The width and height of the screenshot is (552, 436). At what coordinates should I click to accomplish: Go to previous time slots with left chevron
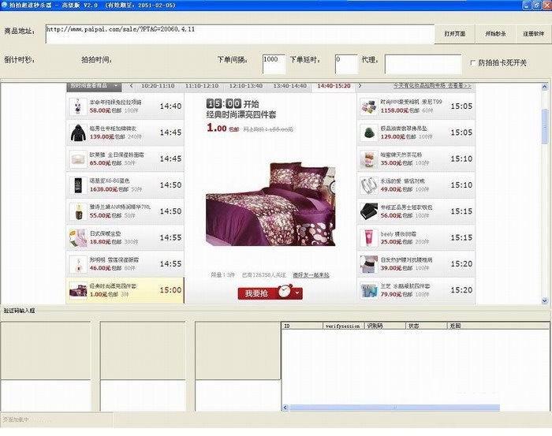coord(132,85)
